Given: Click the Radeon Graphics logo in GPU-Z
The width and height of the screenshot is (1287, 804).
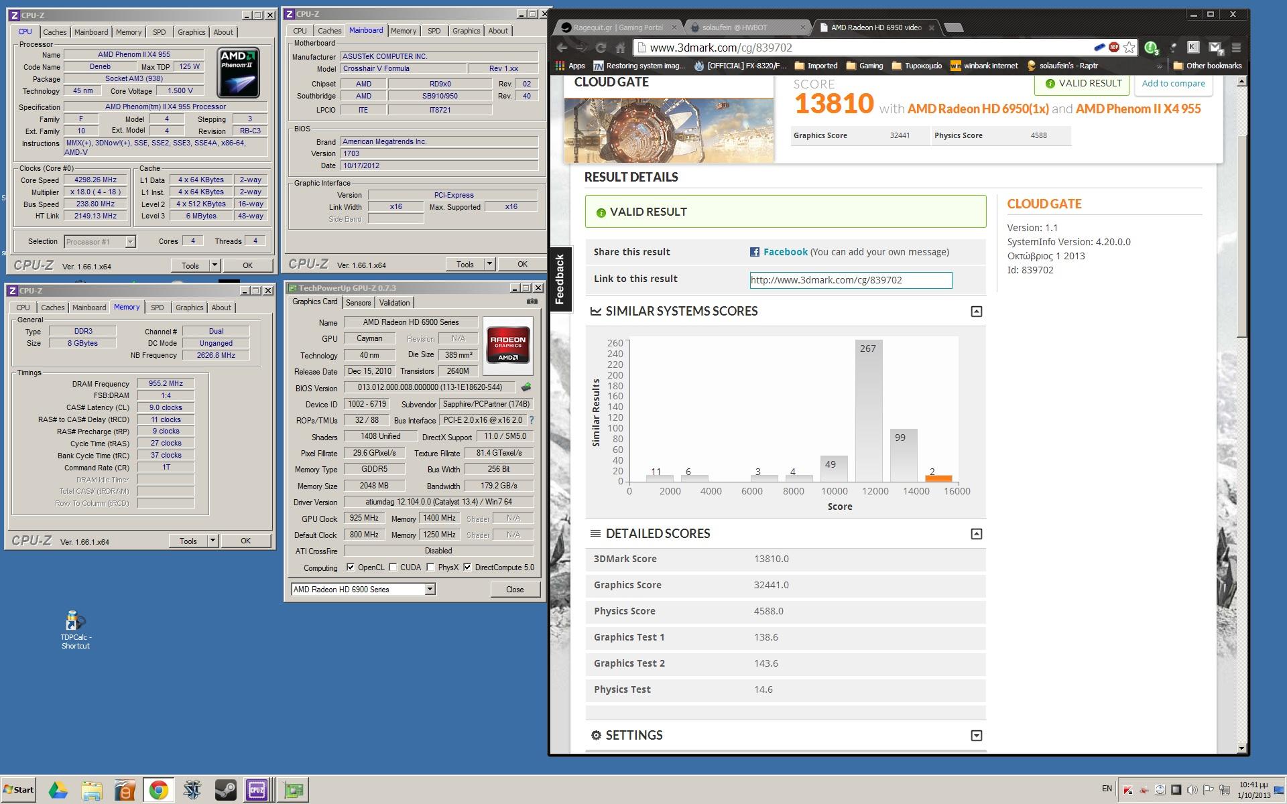Looking at the screenshot, I should point(507,345).
